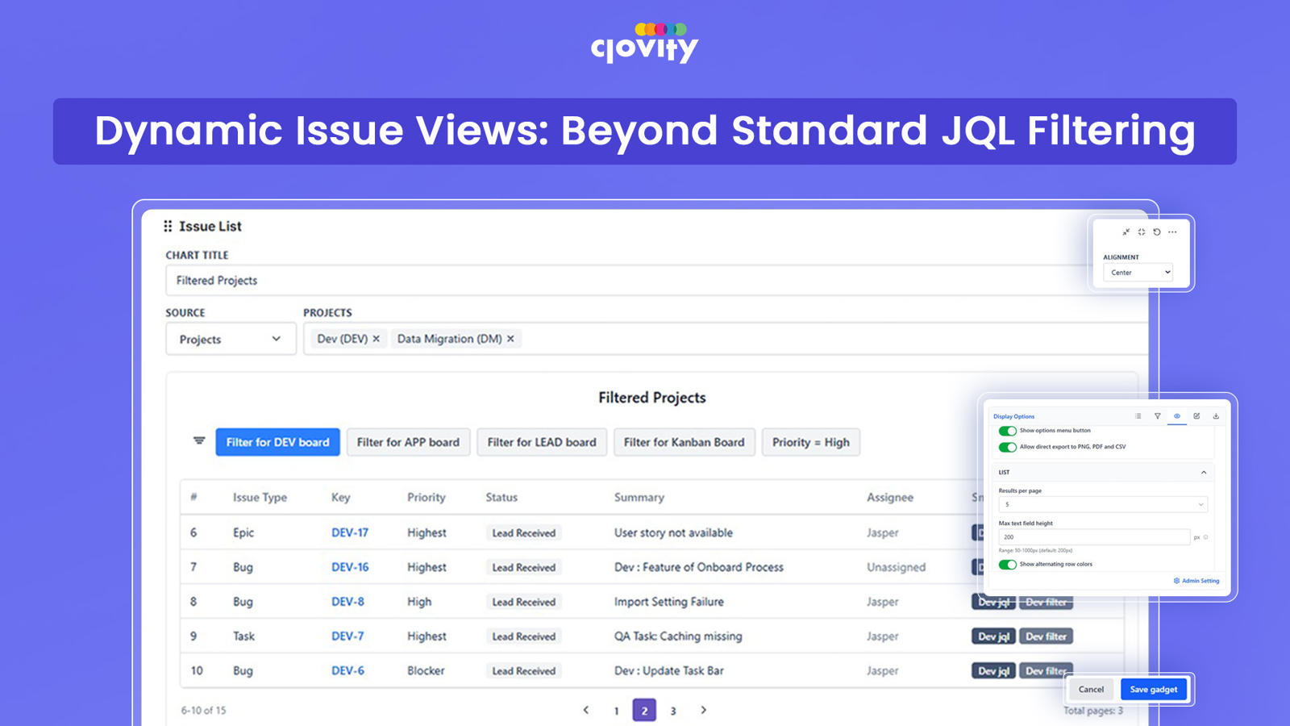
Task: Click info icon beside max height px
Action: pyautogui.click(x=1206, y=537)
